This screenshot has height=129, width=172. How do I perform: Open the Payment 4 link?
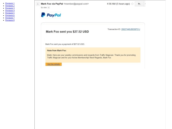click(x=10, y=11)
